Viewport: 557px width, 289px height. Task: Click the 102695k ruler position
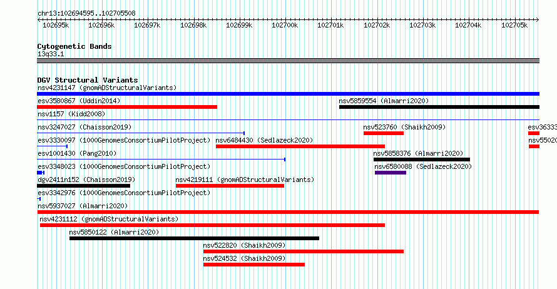(x=56, y=25)
